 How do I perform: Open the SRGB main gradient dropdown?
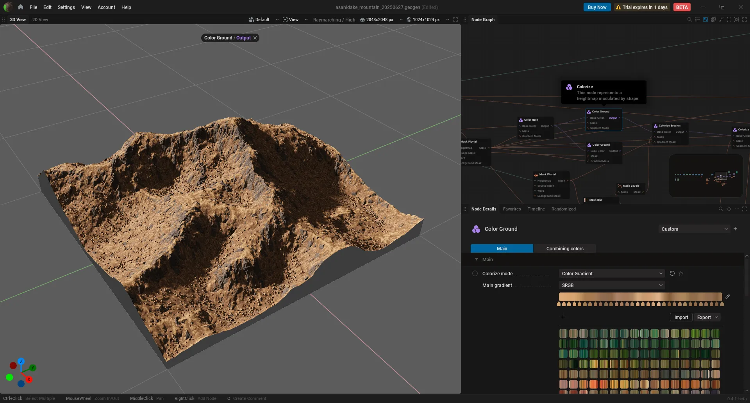pos(612,285)
